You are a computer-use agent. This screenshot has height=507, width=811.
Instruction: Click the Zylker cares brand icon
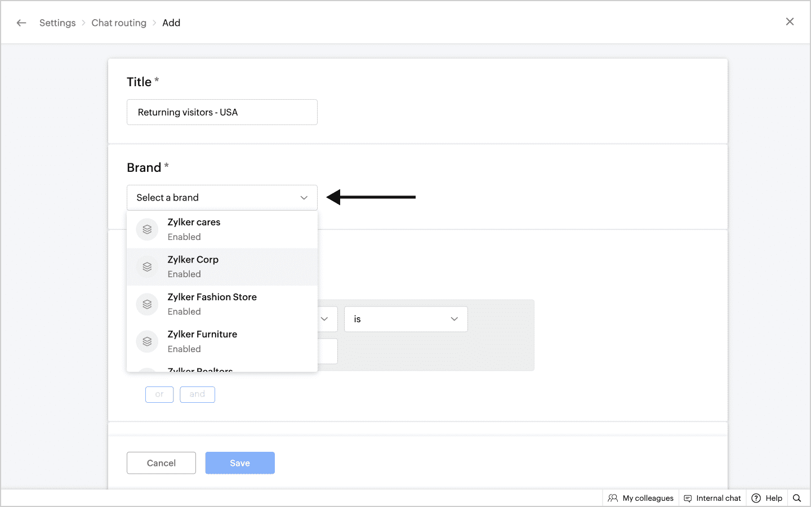[x=147, y=229]
